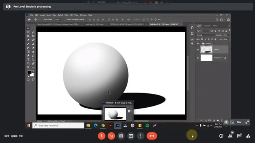255x143 pixels.
Task: Select the Zoom tool in toolbox
Action: pyautogui.click(x=28, y=67)
